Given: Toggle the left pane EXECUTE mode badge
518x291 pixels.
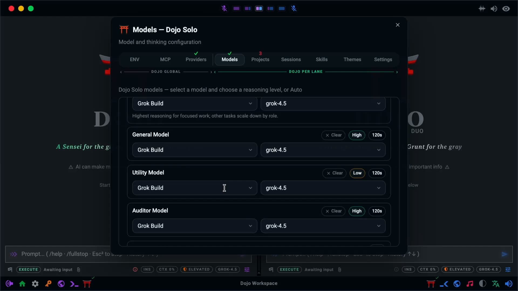Looking at the screenshot, I should coord(28,269).
